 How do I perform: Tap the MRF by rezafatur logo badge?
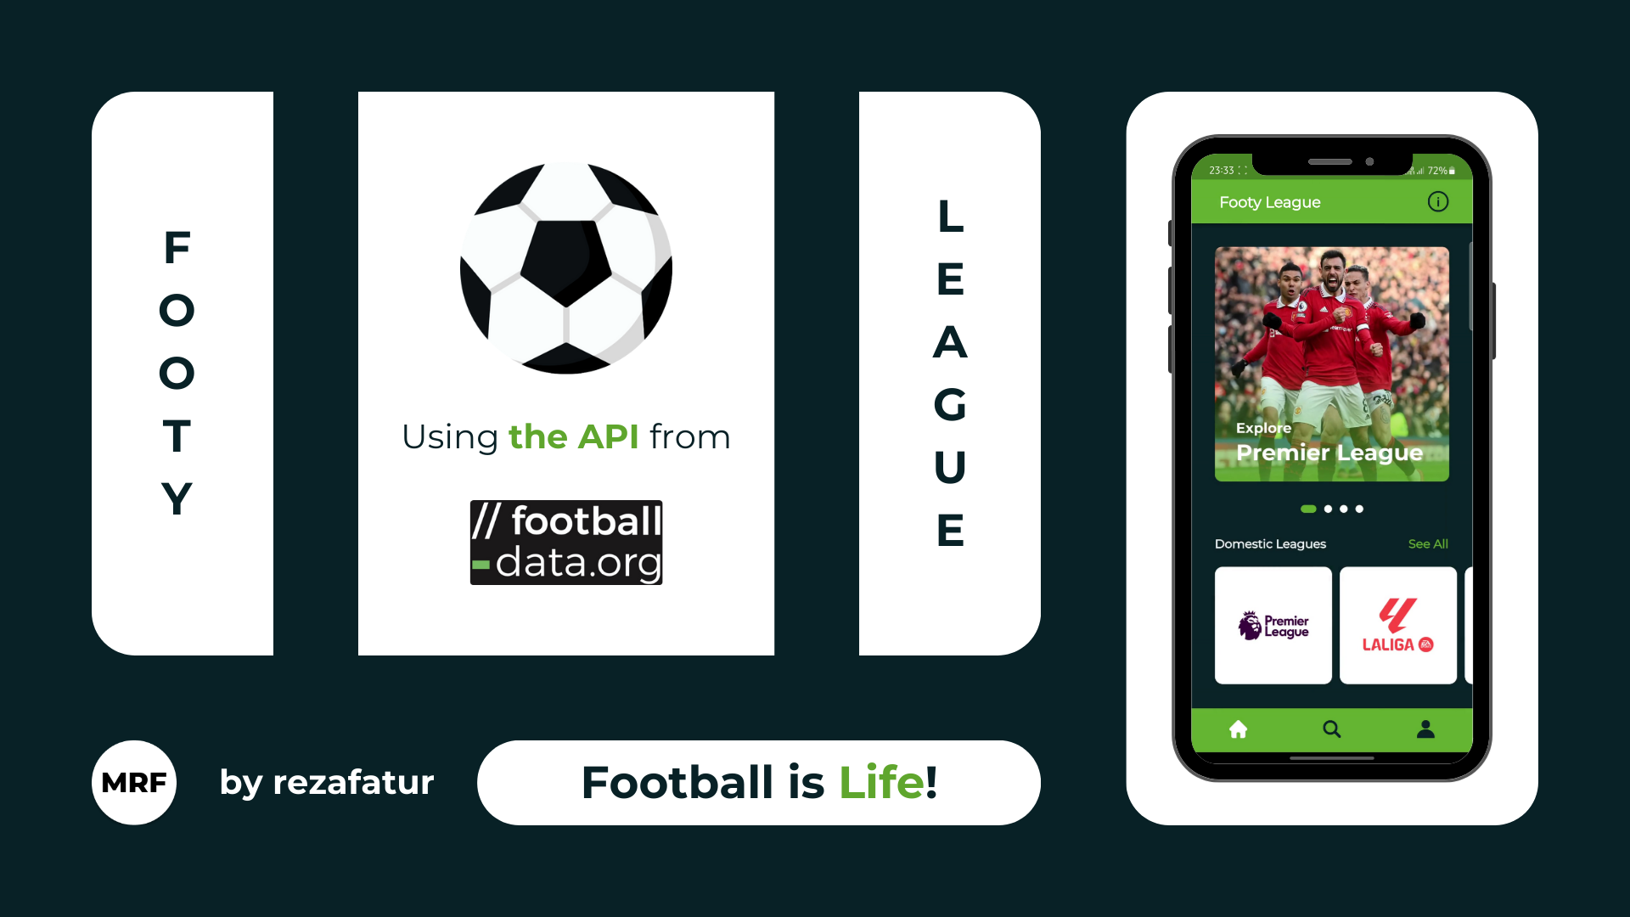[x=132, y=781]
